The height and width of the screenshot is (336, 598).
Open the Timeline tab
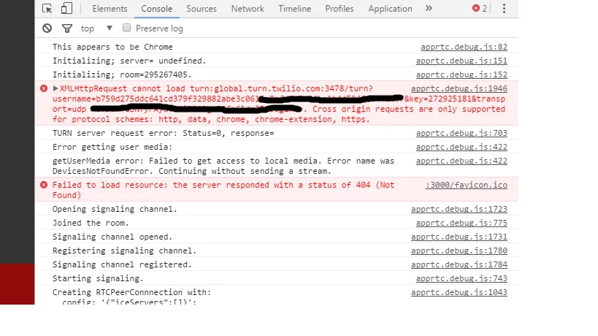pyautogui.click(x=295, y=8)
